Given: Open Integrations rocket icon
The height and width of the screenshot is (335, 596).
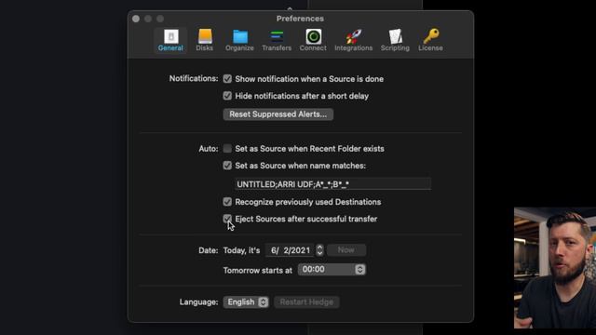Looking at the screenshot, I should pyautogui.click(x=354, y=40).
